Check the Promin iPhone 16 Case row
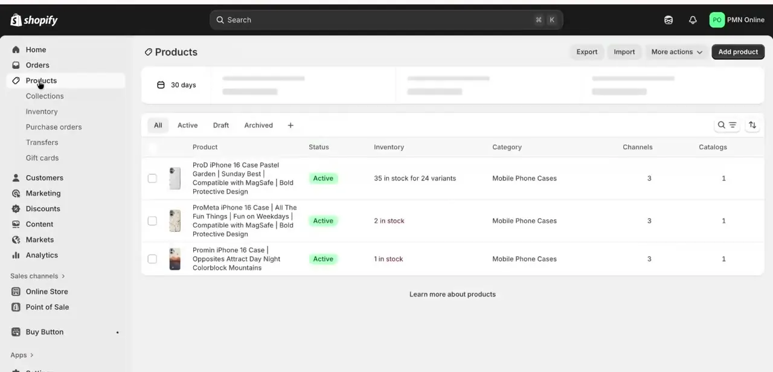This screenshot has height=372, width=773. pyautogui.click(x=152, y=259)
